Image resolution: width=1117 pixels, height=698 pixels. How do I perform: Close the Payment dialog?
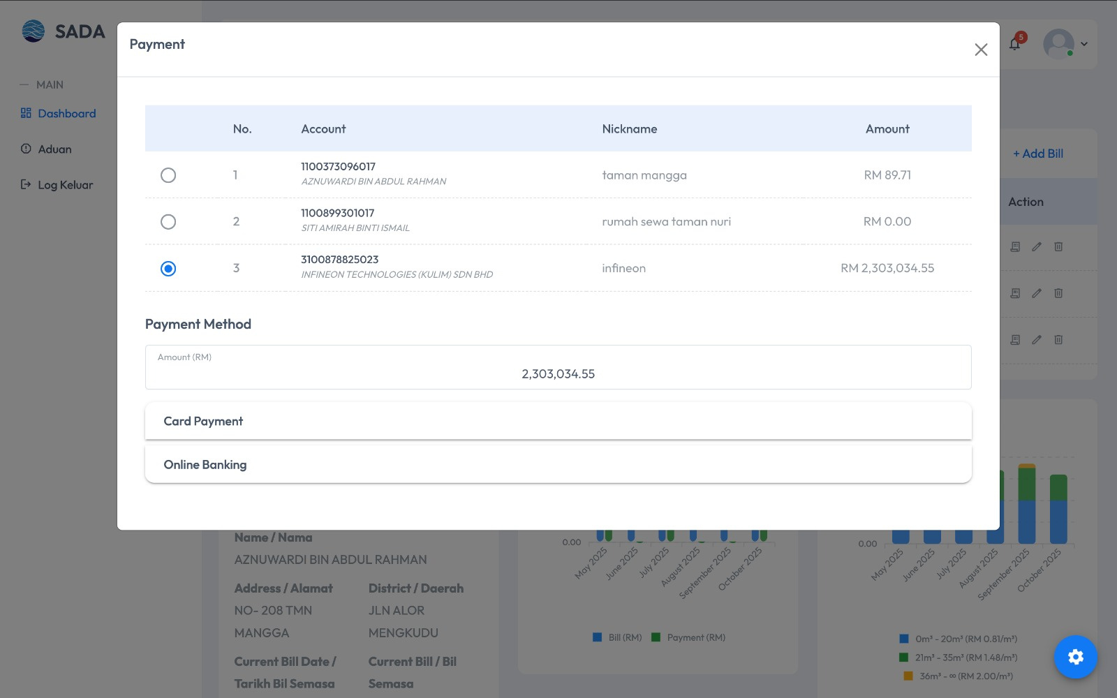(x=981, y=50)
